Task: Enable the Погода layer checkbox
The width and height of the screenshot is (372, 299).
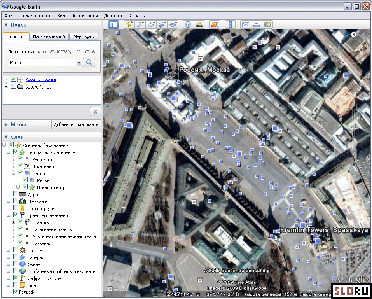Action: [16, 250]
